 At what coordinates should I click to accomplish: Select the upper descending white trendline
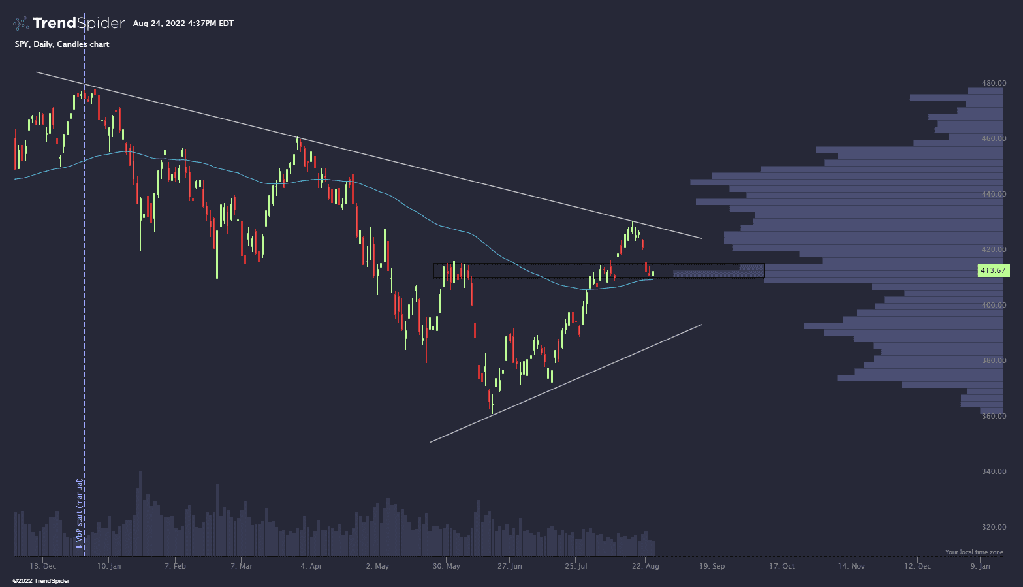pos(369,155)
